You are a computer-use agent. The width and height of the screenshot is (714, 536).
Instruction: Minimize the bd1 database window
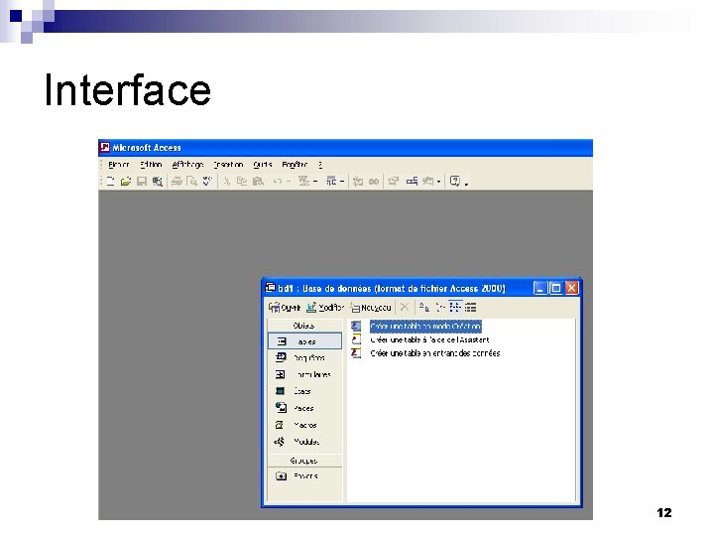click(540, 288)
